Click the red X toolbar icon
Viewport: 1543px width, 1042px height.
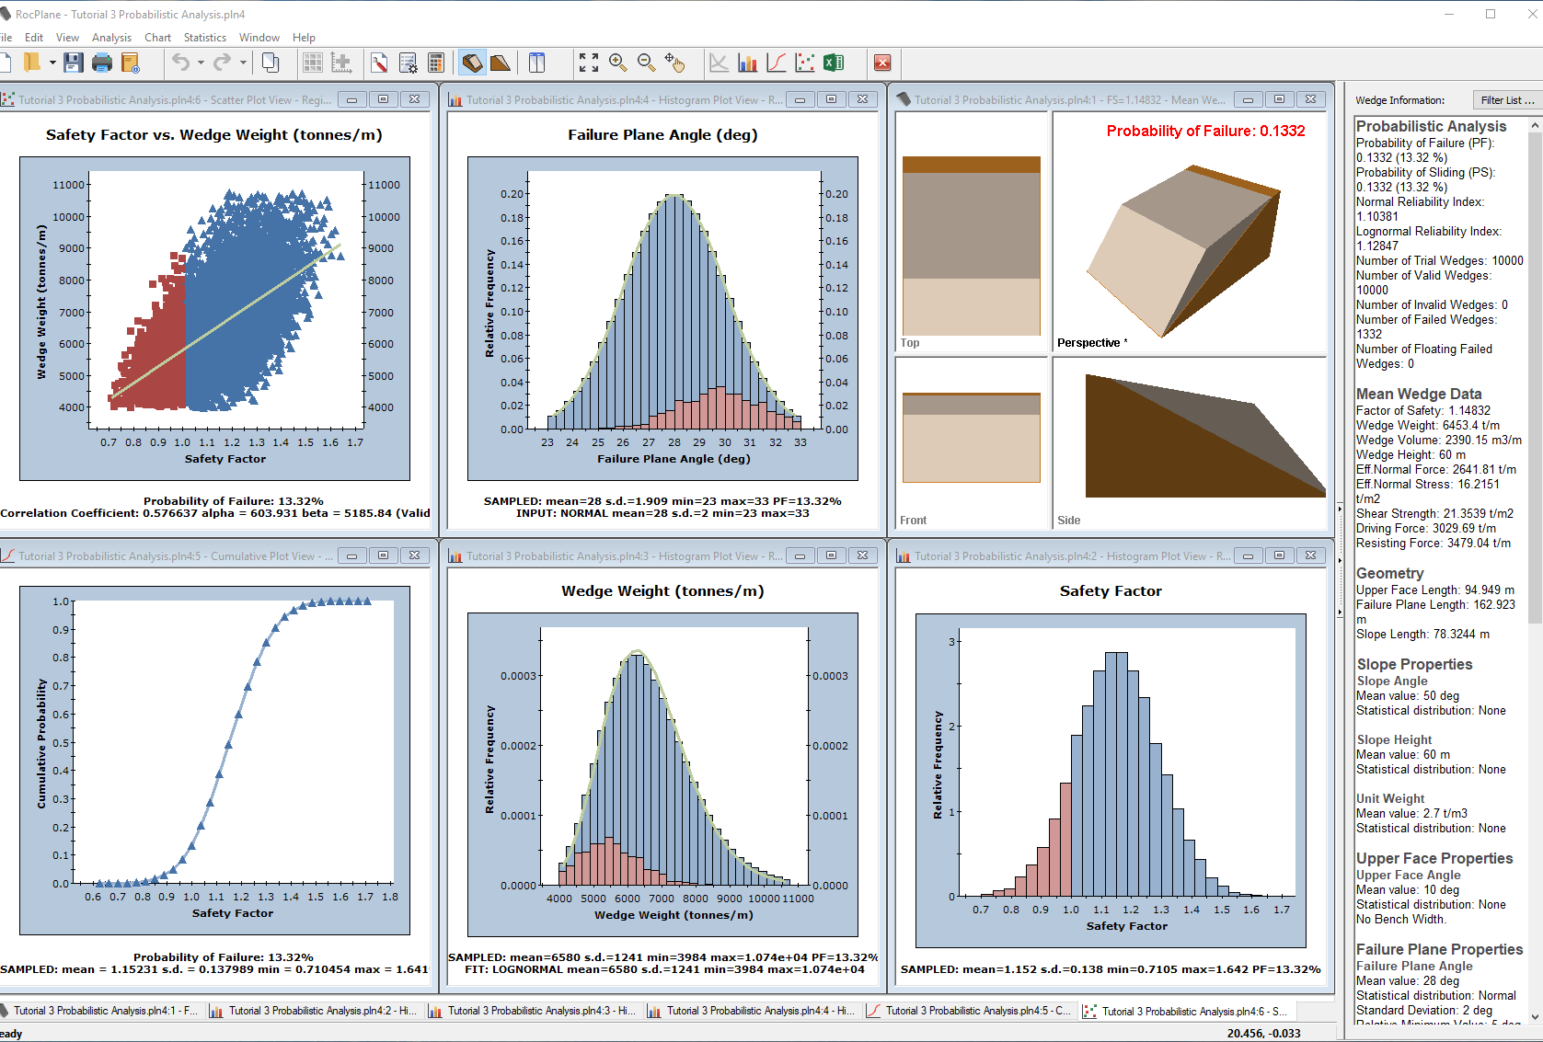[882, 63]
